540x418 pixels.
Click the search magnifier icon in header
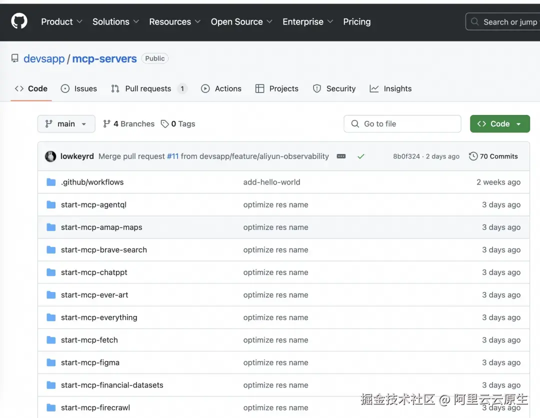[474, 21]
